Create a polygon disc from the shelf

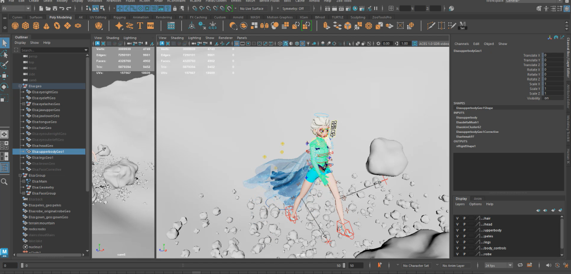click(78, 26)
